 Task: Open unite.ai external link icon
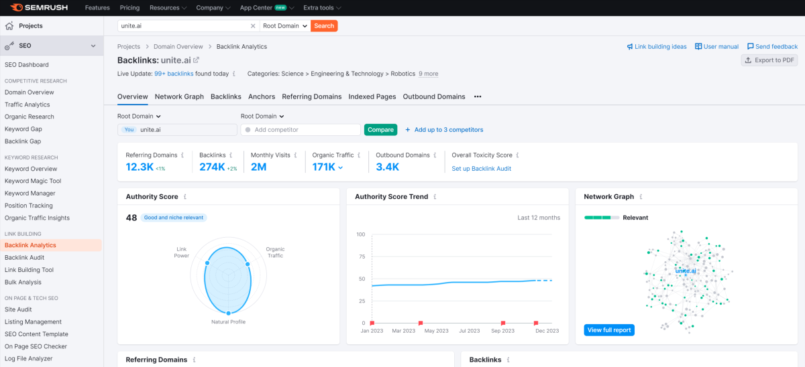pyautogui.click(x=196, y=60)
